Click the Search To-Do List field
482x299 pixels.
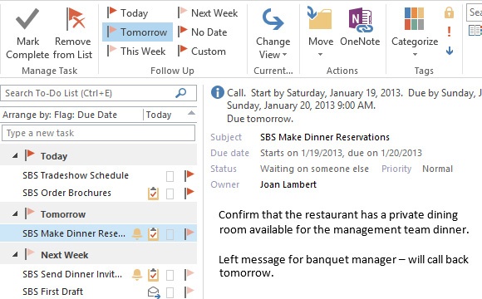pyautogui.click(x=98, y=93)
